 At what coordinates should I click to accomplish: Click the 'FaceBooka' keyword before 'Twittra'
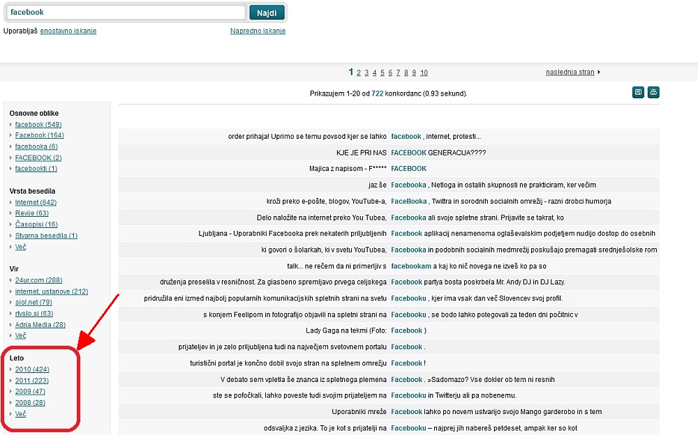pyautogui.click(x=408, y=201)
